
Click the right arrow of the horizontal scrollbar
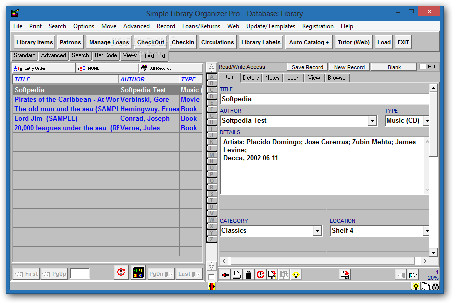pyautogui.click(x=425, y=261)
